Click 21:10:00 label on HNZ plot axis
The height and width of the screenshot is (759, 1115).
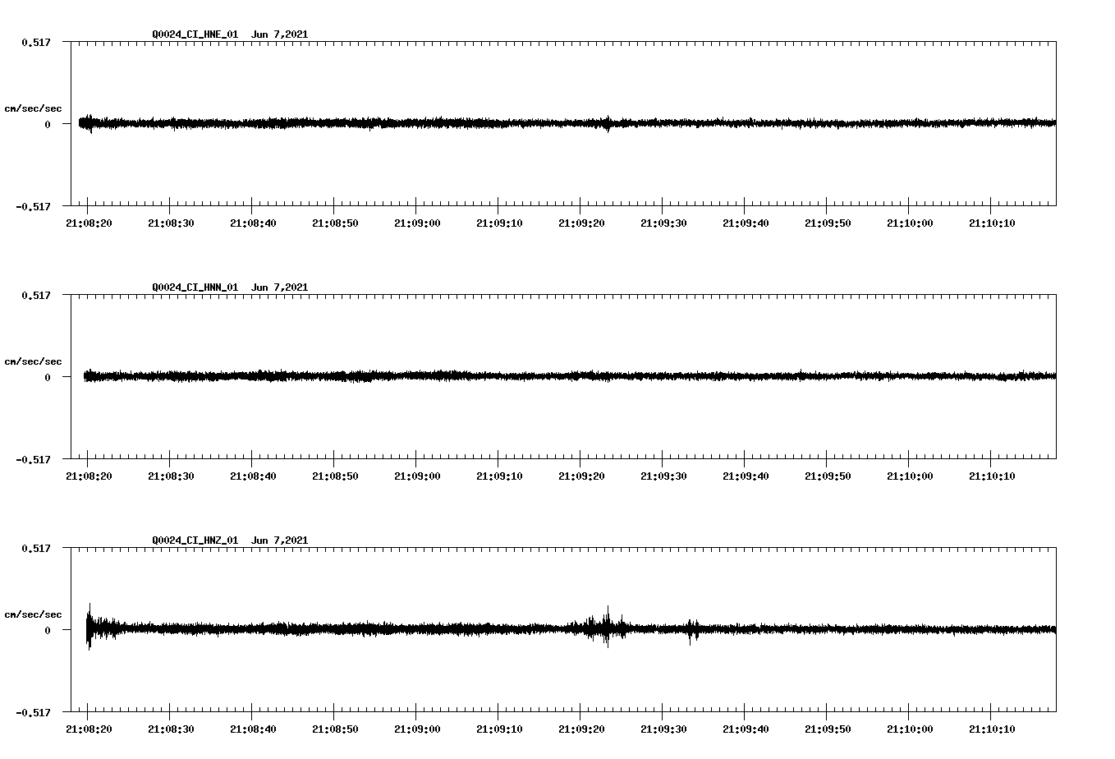[x=910, y=729]
